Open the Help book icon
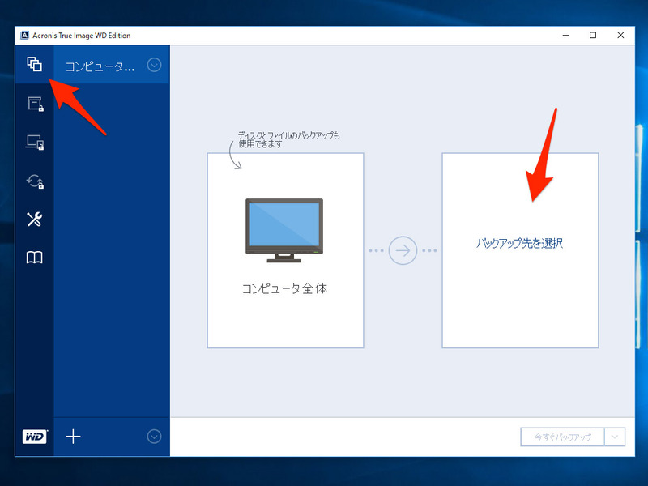The height and width of the screenshot is (486, 648). (34, 258)
